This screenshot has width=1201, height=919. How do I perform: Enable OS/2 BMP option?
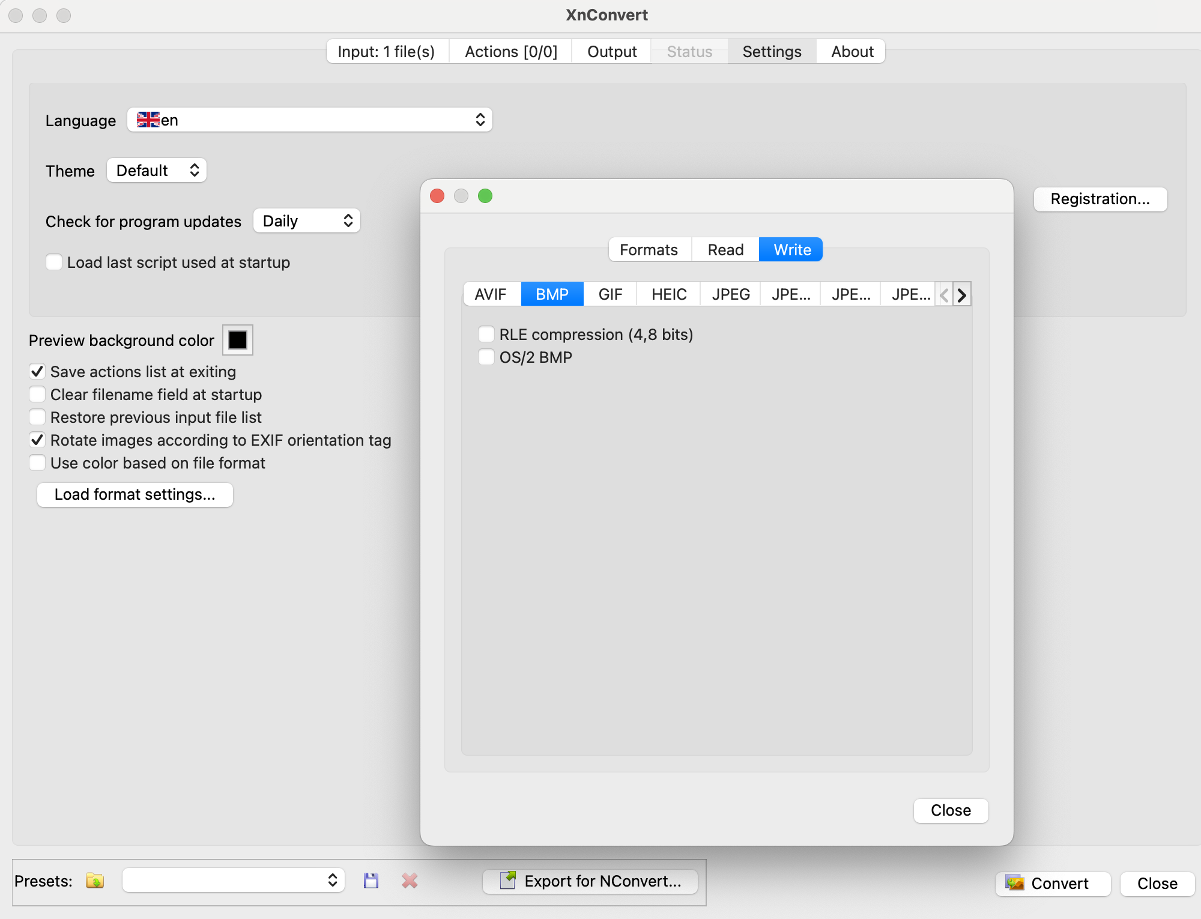click(486, 357)
